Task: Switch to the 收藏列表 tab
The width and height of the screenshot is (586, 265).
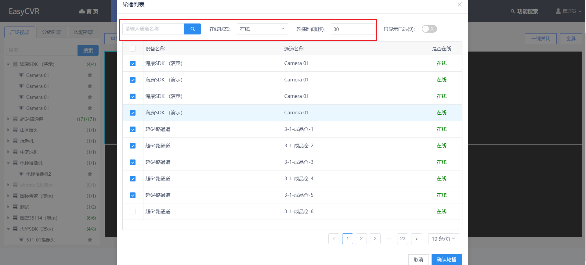Action: tap(84, 32)
